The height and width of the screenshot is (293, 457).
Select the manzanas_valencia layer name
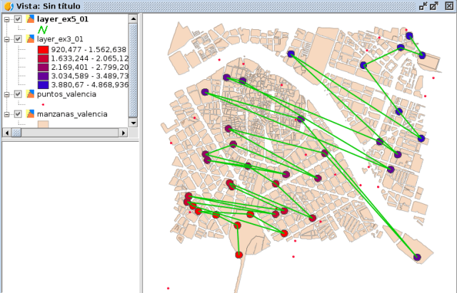pyautogui.click(x=72, y=113)
